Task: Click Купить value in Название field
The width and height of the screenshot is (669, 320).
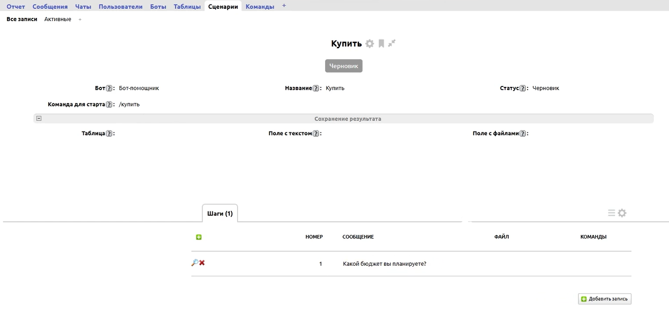Action: tap(335, 88)
